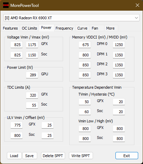The width and height of the screenshot is (143, 164).
Task: Open the AMD Radeon RX 6900 XT device dropdown
Action: pyautogui.click(x=71, y=18)
